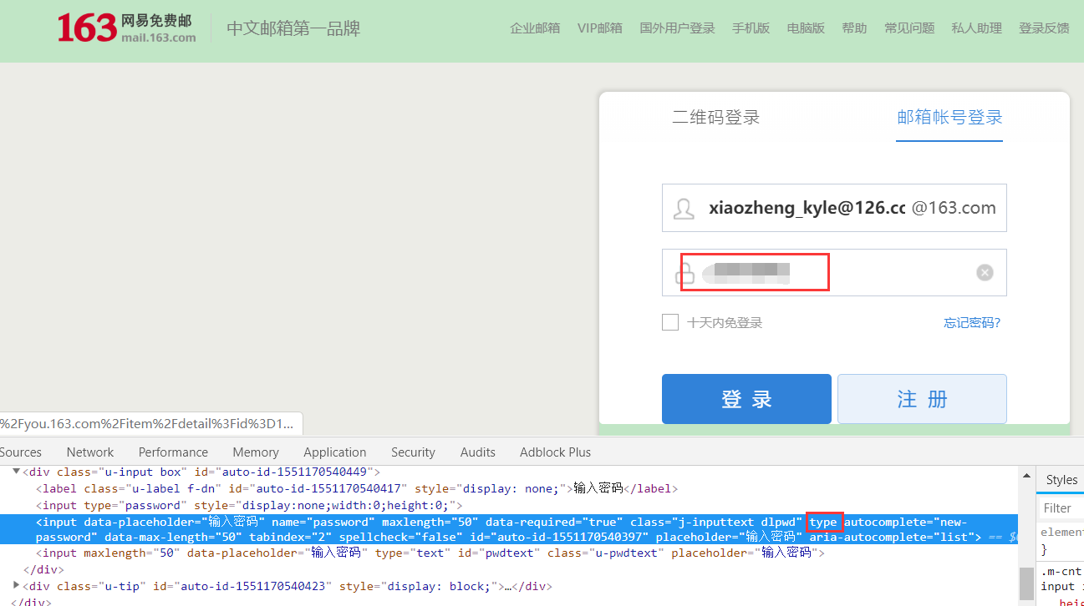Switch to 二维码登录 tab
Image resolution: width=1084 pixels, height=606 pixels.
(x=716, y=118)
